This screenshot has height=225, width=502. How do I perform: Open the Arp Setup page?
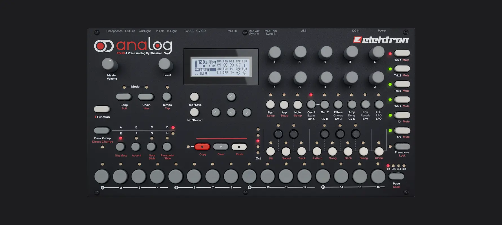(284, 105)
